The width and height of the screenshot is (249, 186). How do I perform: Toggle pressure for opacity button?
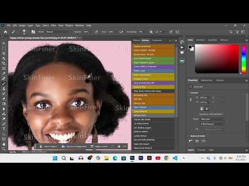97,32
